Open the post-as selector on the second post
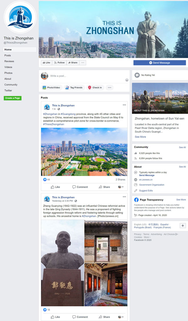Screen dimensions: 188x321 pyautogui.click(x=121, y=317)
